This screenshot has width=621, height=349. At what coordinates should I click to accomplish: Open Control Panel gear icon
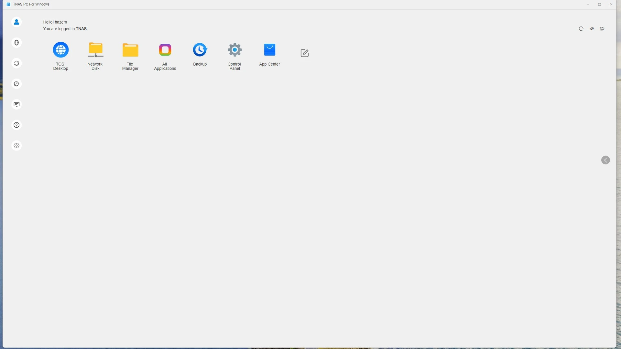point(234,50)
